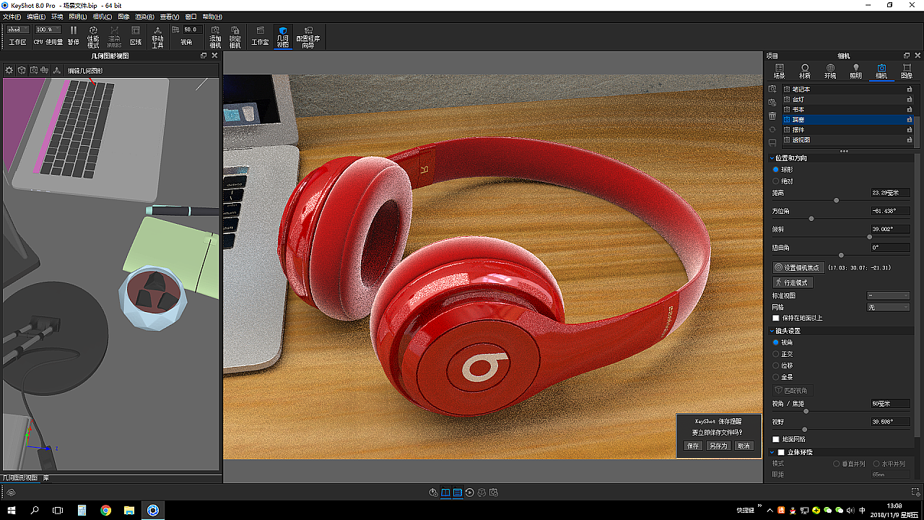Enable the 立体环绕 stereo checkbox
Viewport: 924px width, 520px height.
click(781, 452)
